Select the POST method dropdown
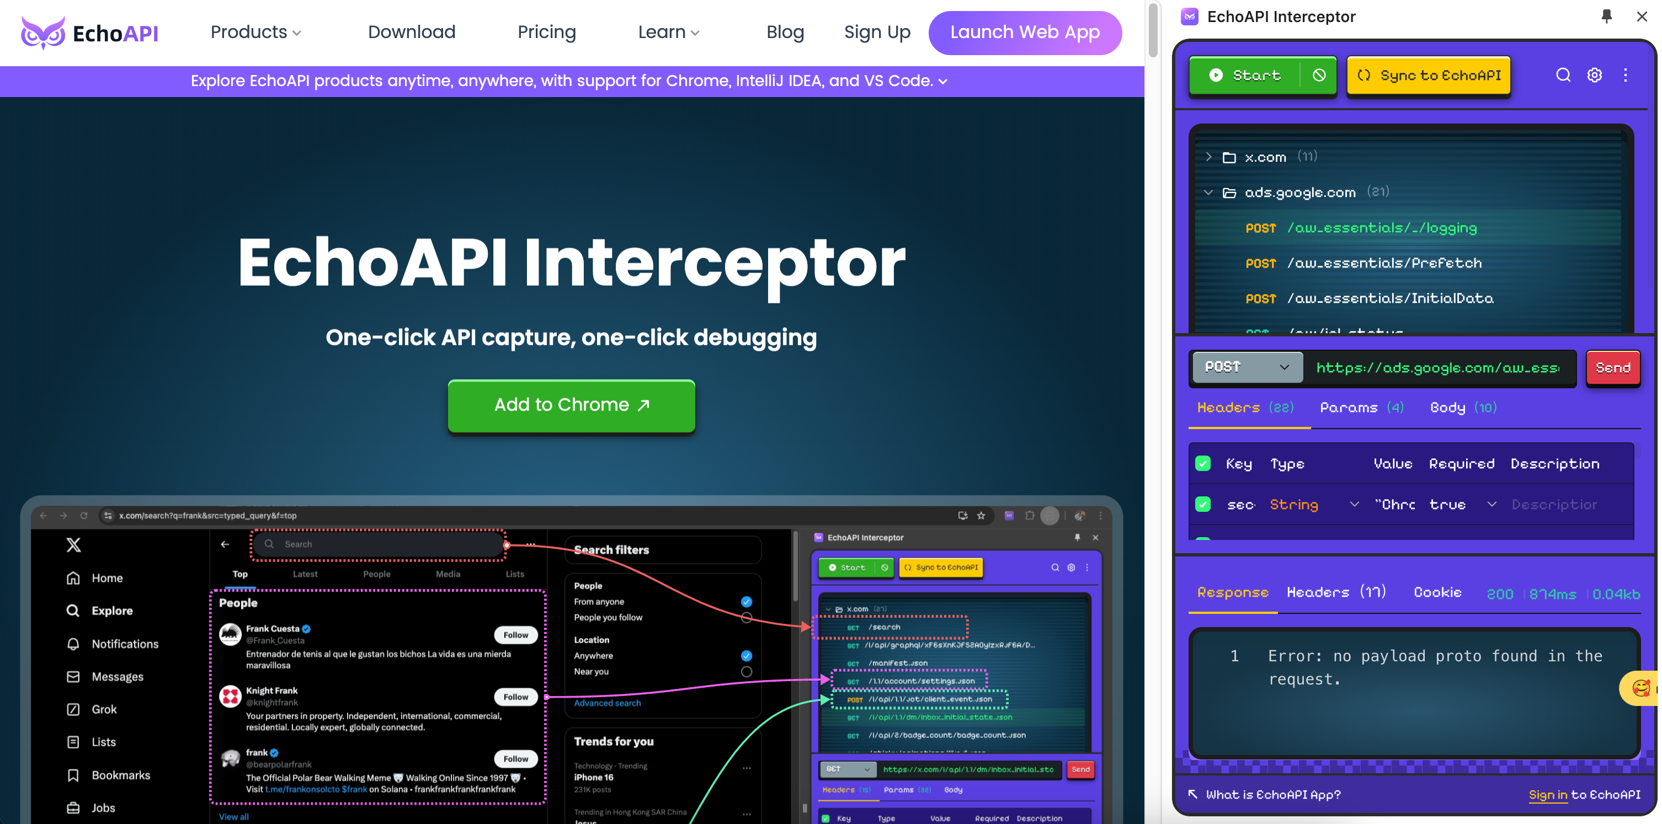Image resolution: width=1662 pixels, height=824 pixels. pyautogui.click(x=1245, y=367)
